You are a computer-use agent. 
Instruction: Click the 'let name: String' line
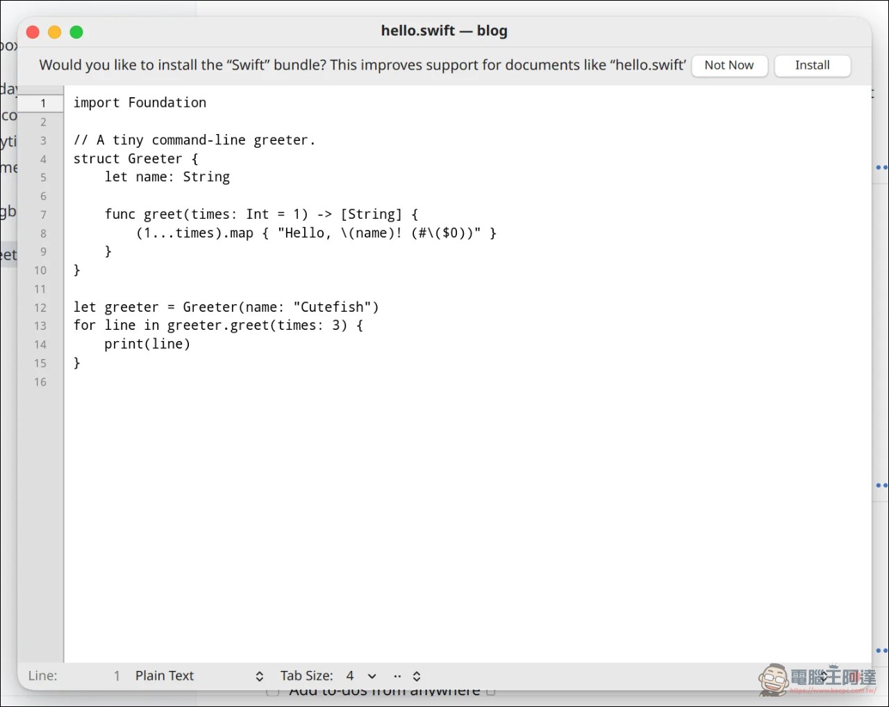click(167, 177)
